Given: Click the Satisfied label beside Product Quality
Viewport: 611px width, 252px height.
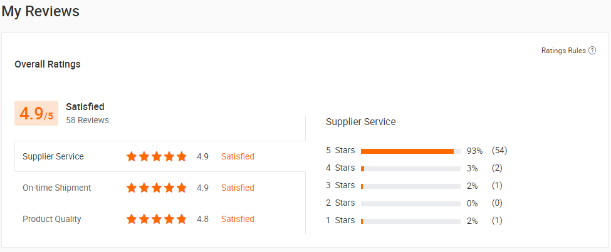Looking at the screenshot, I should click(x=238, y=219).
